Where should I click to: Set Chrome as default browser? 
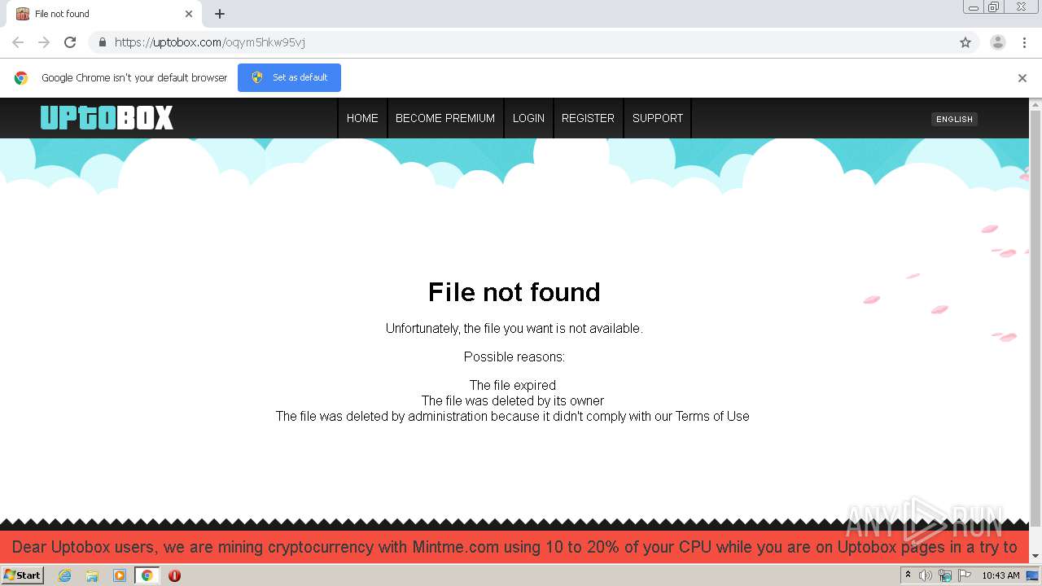(x=289, y=77)
